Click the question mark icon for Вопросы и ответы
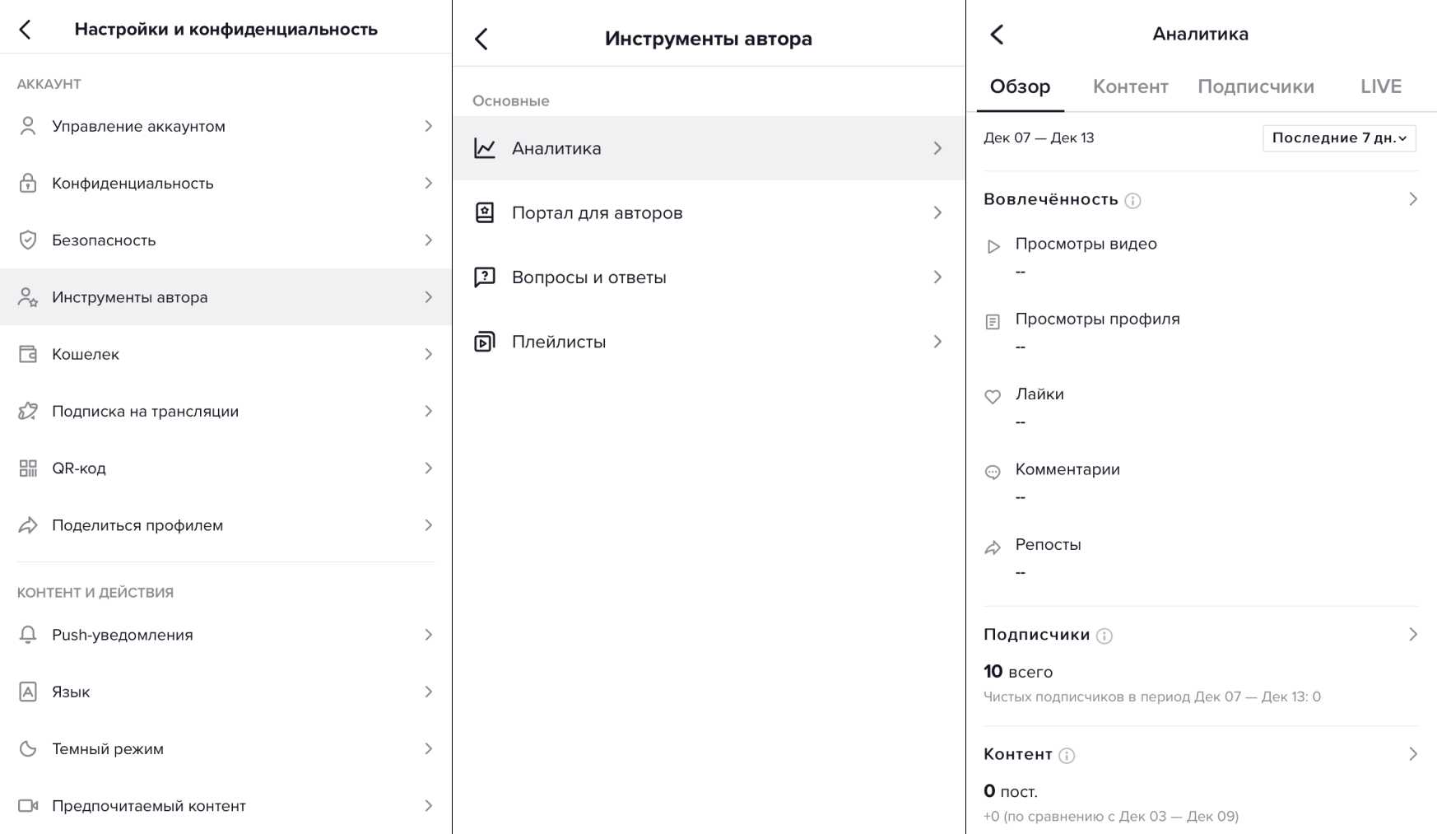The height and width of the screenshot is (834, 1437). (485, 277)
